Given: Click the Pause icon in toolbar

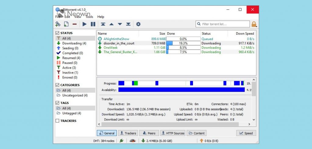Looking at the screenshot, I should pos(93,24).
